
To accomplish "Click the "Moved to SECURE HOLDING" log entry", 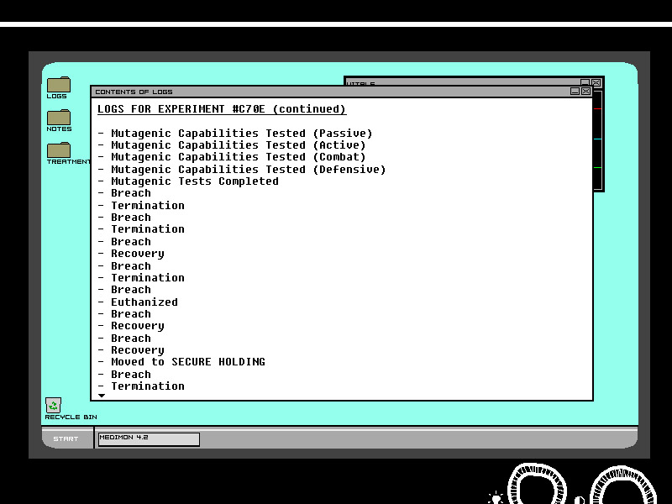I will (187, 362).
